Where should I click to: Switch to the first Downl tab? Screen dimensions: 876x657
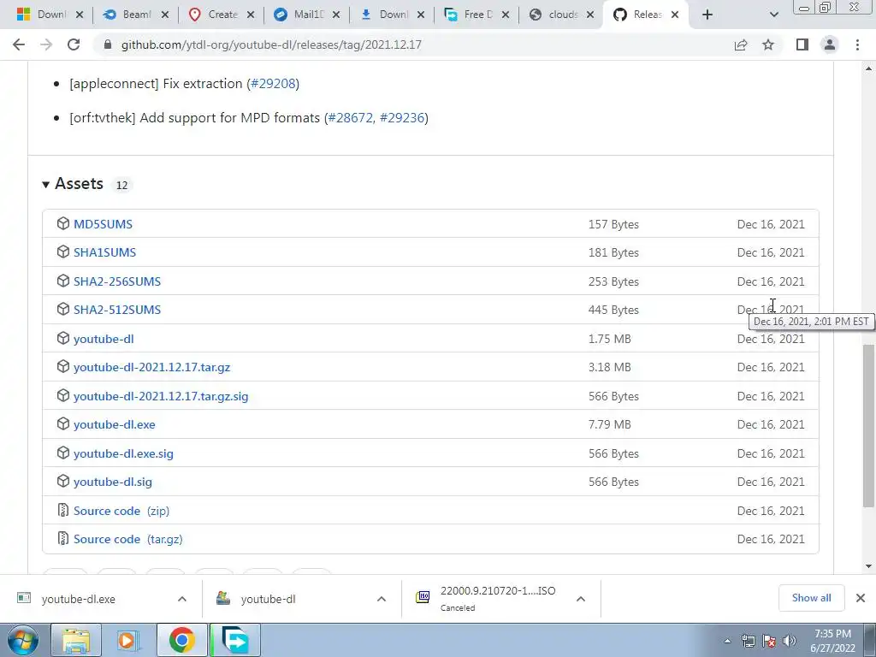click(x=50, y=15)
